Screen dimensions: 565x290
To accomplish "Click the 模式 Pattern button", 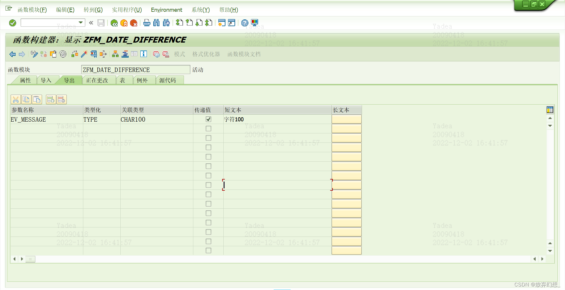I will pos(180,54).
